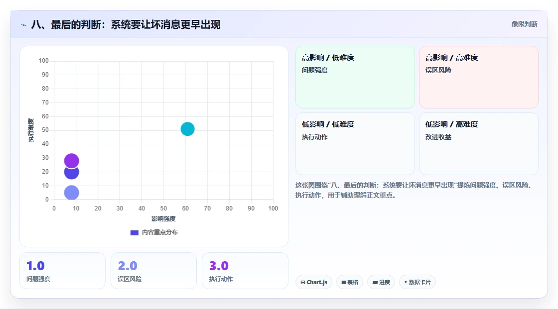Click the 执行难度 y-axis title
Screen dimensions: 558x309
coord(31,130)
